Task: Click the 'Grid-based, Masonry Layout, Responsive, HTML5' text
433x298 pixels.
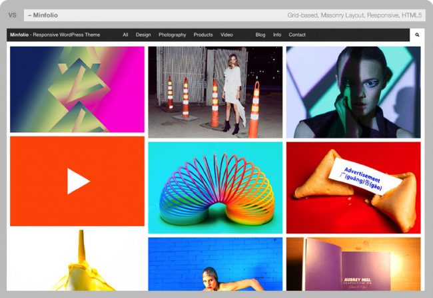Action: coord(354,15)
